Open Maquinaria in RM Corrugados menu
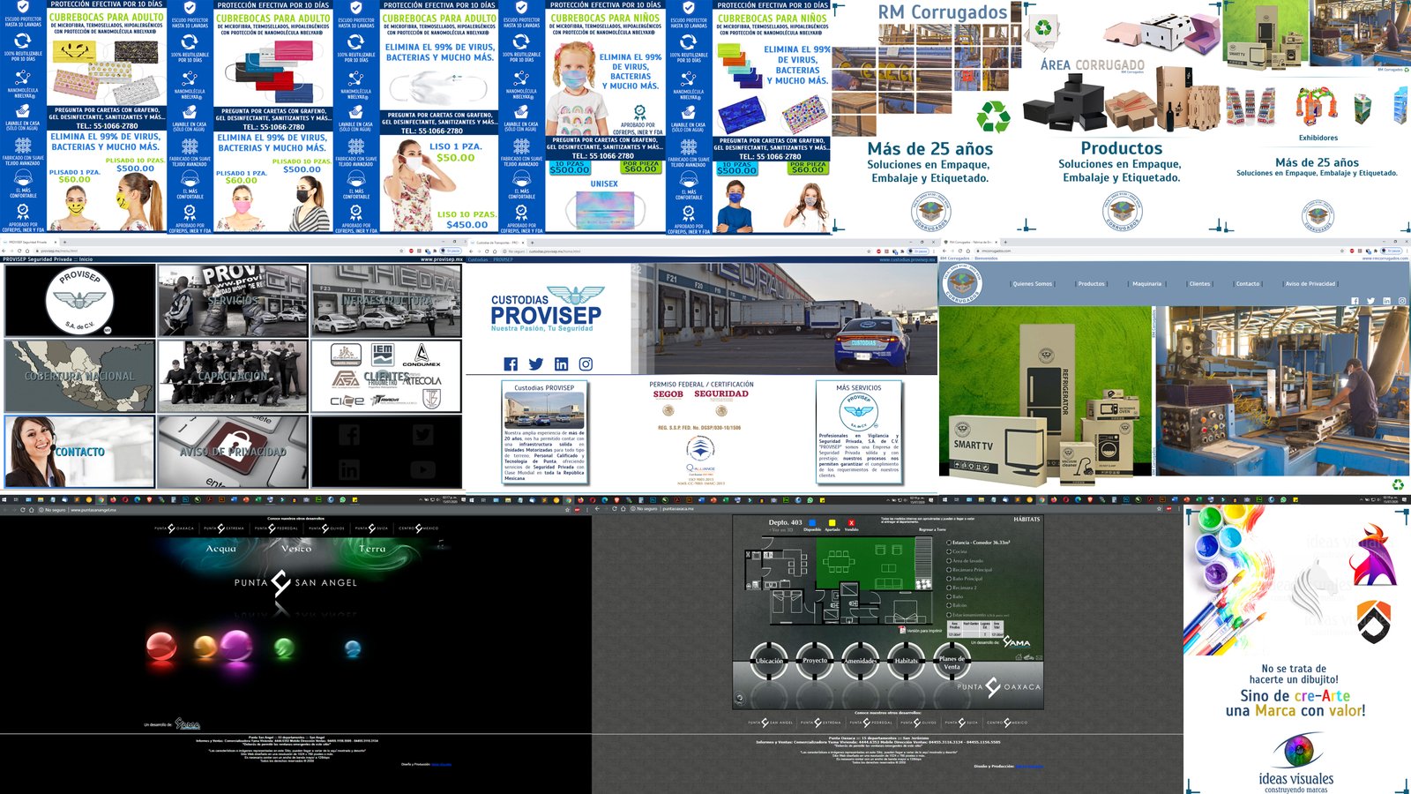Viewport: 1411px width, 794px height. 1146,284
